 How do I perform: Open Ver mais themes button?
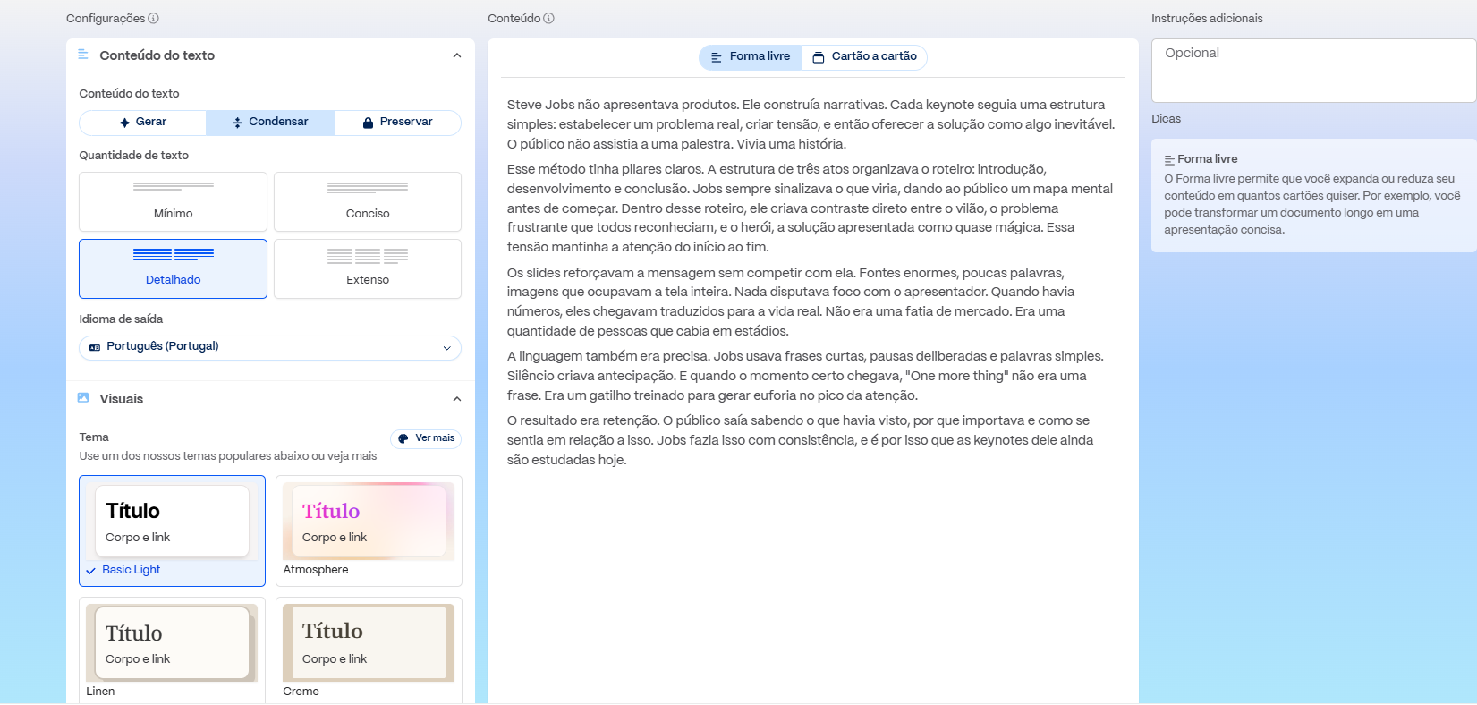click(x=426, y=438)
